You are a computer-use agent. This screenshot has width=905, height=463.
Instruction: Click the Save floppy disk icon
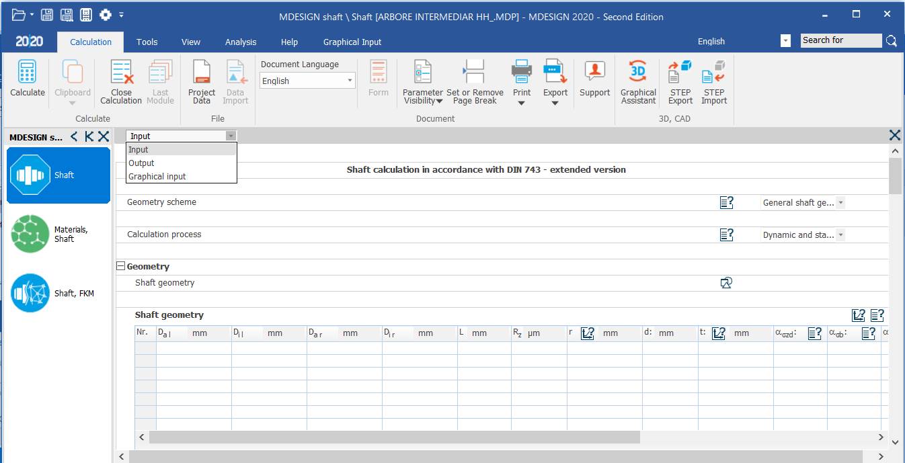[x=47, y=15]
